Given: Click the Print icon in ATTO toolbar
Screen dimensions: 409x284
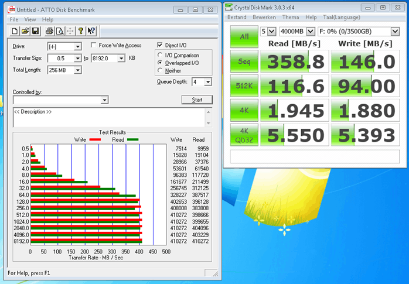Looking at the screenshot, I should [50, 31].
